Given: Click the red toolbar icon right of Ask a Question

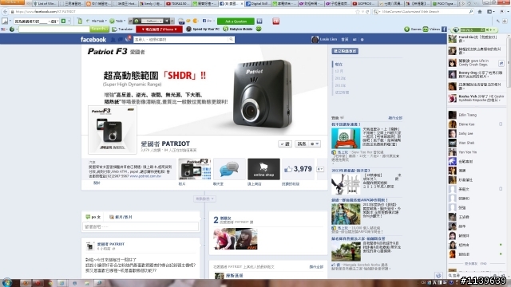Looking at the screenshot, I should tap(276, 22).
